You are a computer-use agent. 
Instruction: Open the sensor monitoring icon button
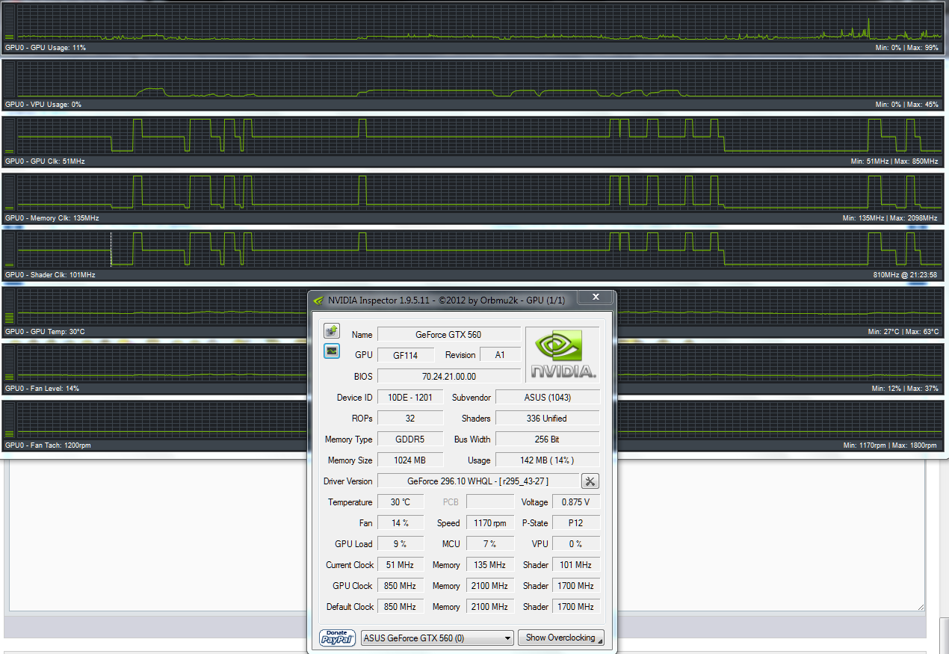point(332,351)
